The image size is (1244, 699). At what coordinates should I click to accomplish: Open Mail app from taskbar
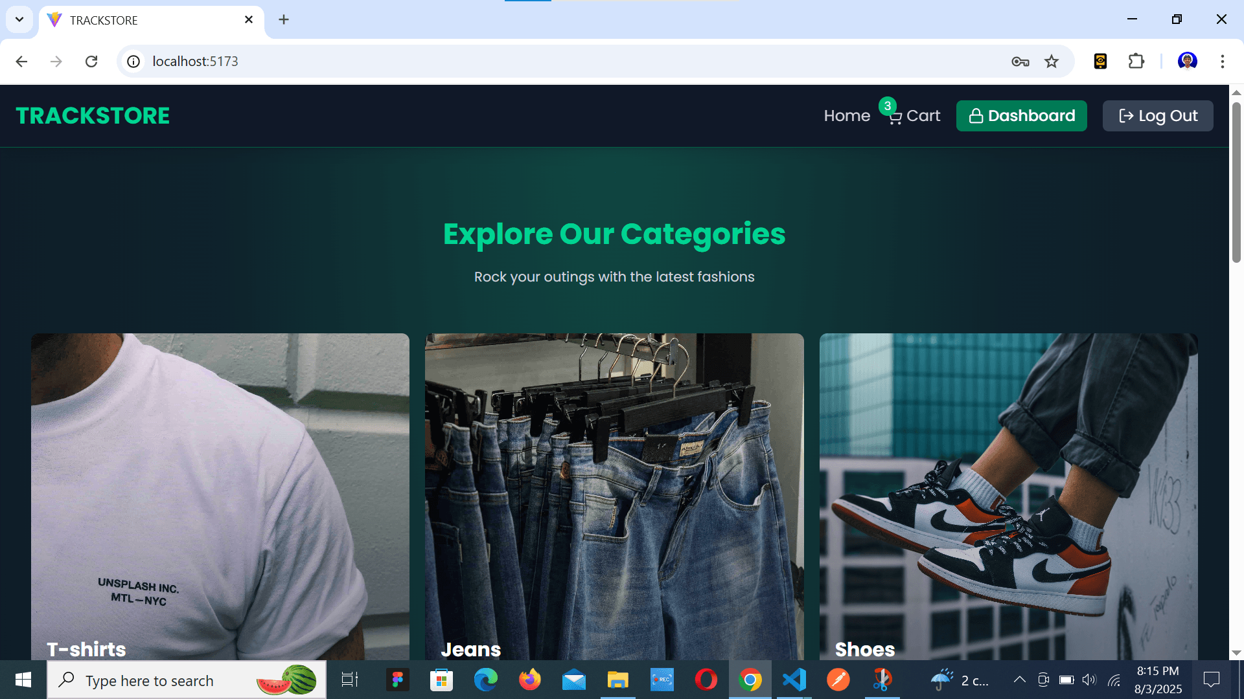[x=573, y=680]
